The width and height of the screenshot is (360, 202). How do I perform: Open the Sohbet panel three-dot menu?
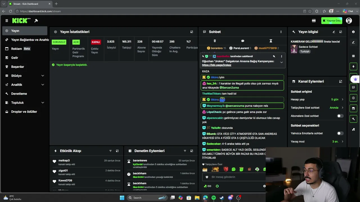point(281,32)
